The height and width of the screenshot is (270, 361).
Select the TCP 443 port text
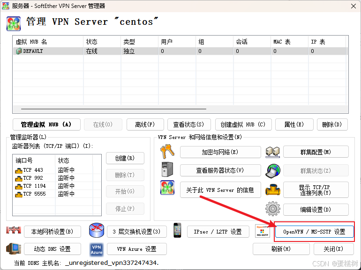[x=33, y=170]
